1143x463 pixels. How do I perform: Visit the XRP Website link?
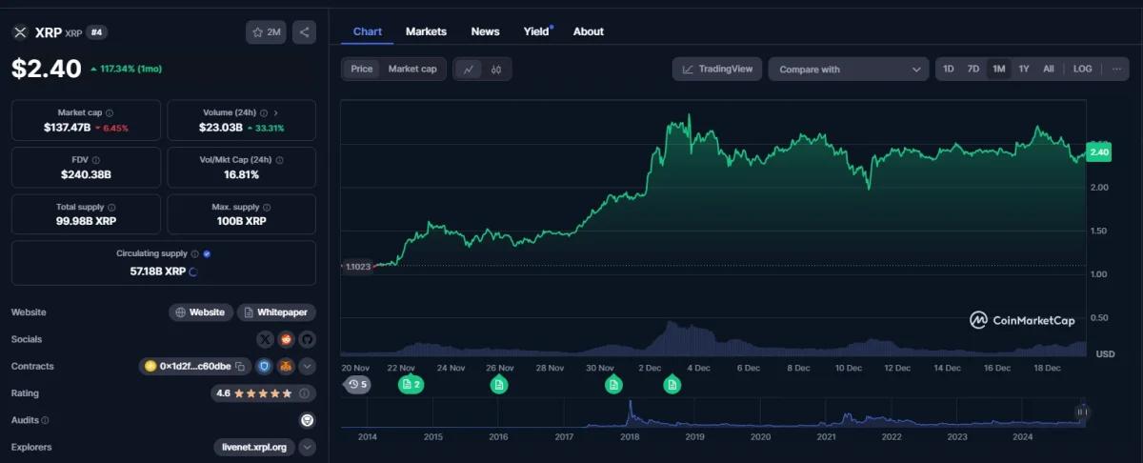tap(201, 312)
